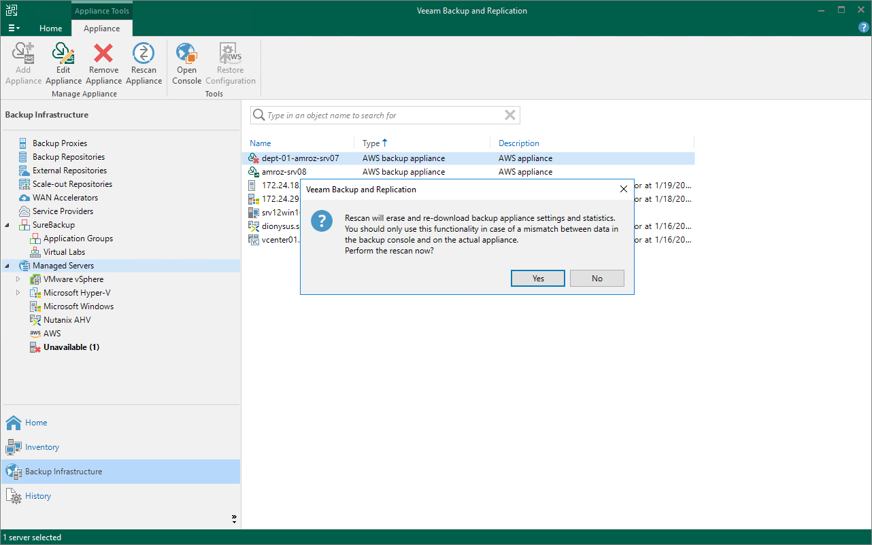Switch to the Home ribbon tab
Image resolution: width=872 pixels, height=545 pixels.
click(51, 29)
